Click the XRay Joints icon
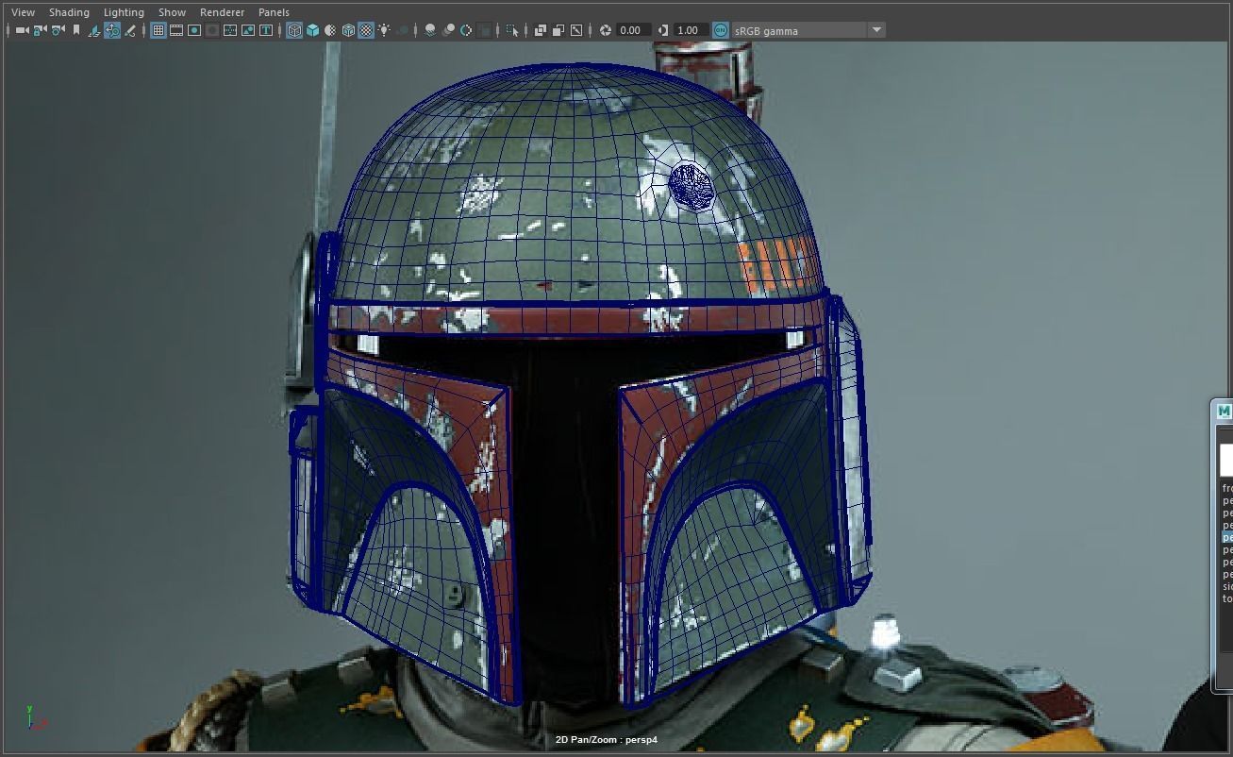The image size is (1233, 757). pyautogui.click(x=576, y=30)
